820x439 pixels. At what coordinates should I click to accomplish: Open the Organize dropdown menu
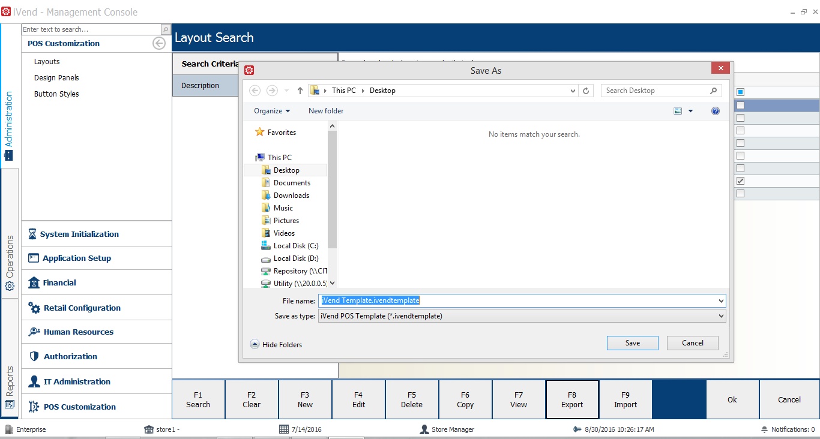272,111
